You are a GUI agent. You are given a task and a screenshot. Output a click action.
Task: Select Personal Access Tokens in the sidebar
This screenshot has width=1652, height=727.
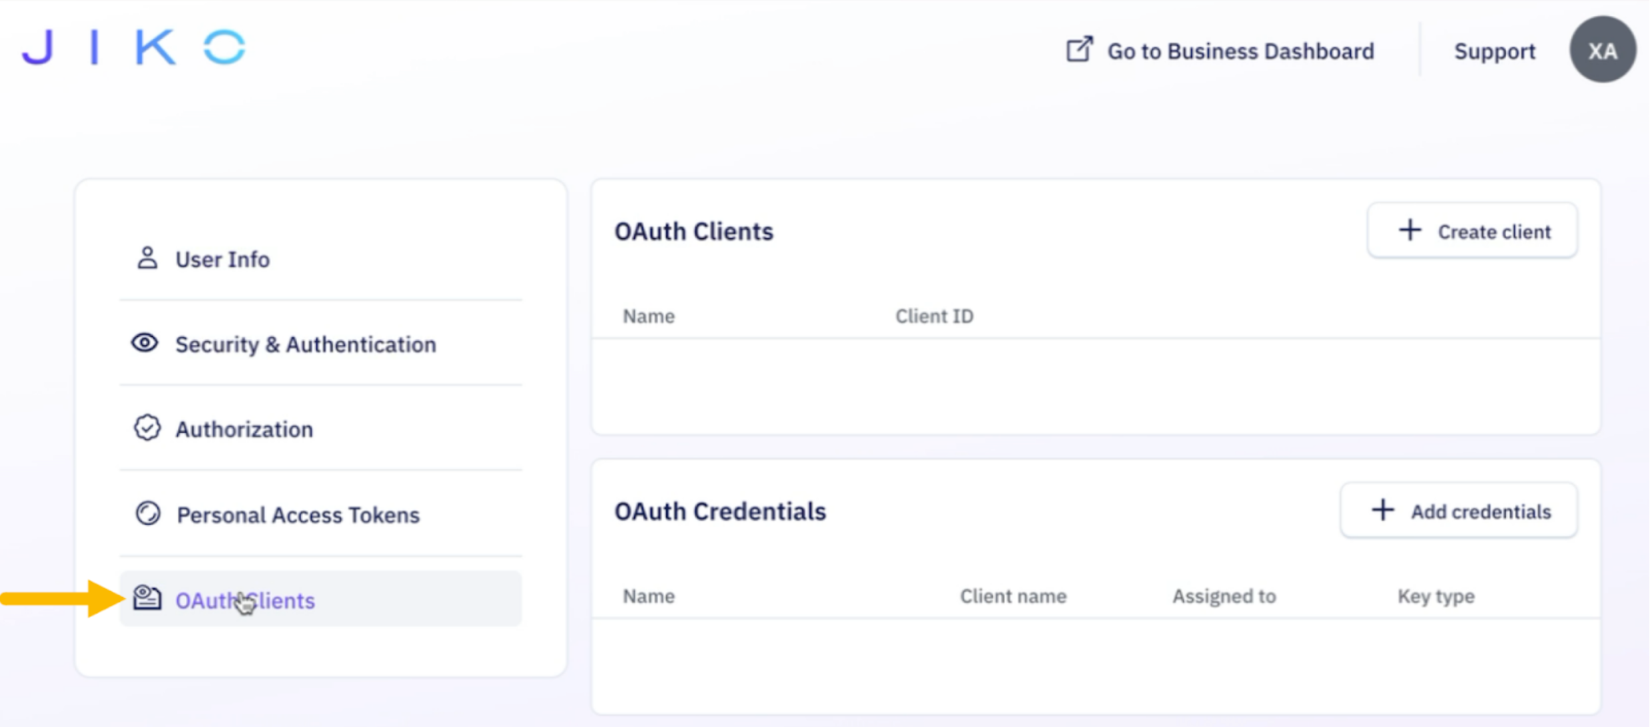point(297,514)
